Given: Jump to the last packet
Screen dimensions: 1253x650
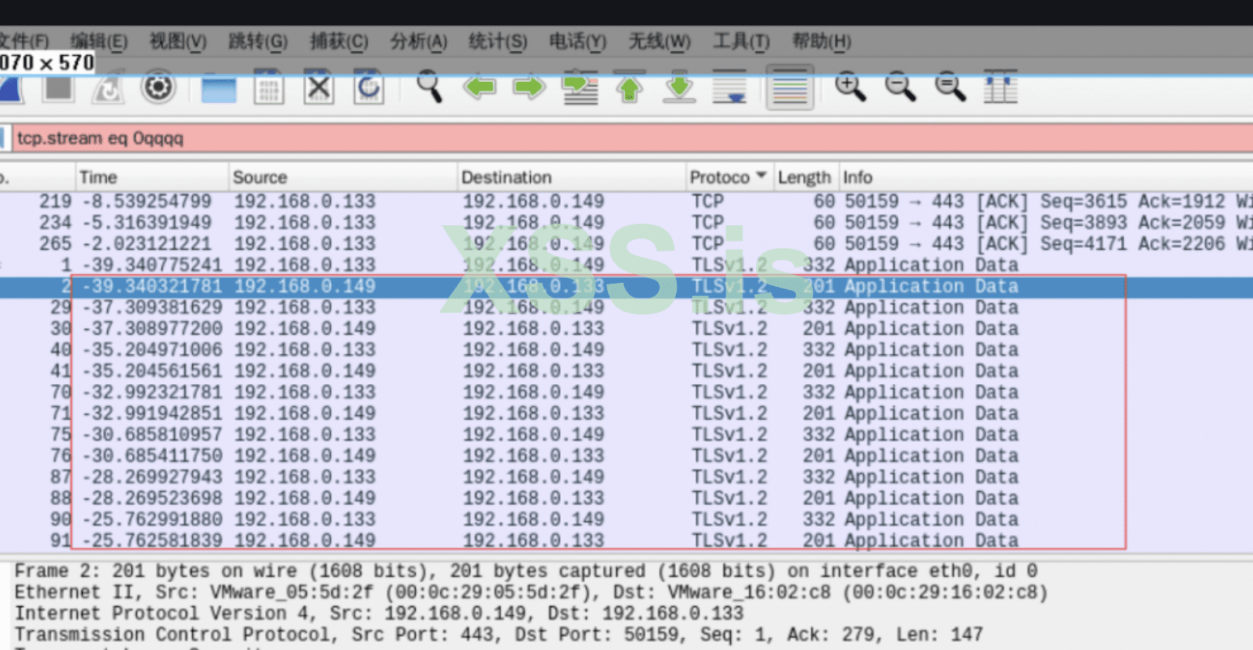Looking at the screenshot, I should tap(679, 88).
